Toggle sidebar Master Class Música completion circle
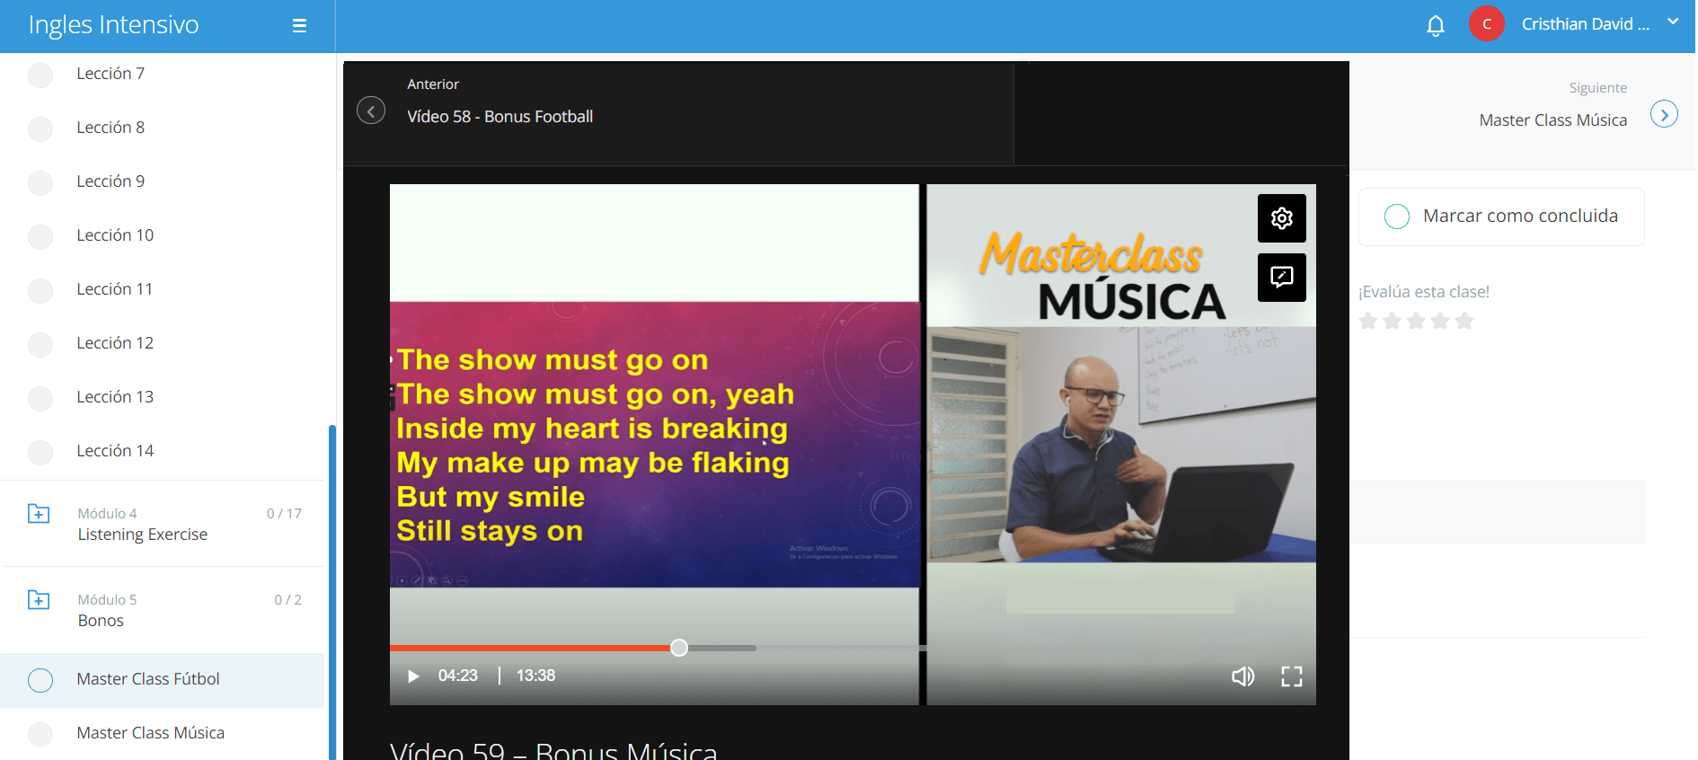 pyautogui.click(x=40, y=734)
